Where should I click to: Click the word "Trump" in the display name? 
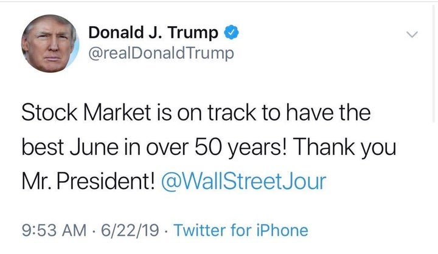click(x=192, y=33)
